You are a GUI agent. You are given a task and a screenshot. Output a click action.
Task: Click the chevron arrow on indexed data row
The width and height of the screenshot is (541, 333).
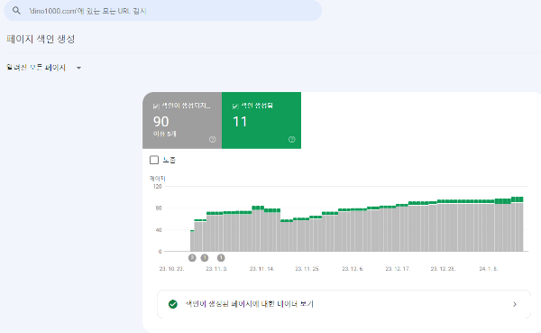[x=515, y=304]
